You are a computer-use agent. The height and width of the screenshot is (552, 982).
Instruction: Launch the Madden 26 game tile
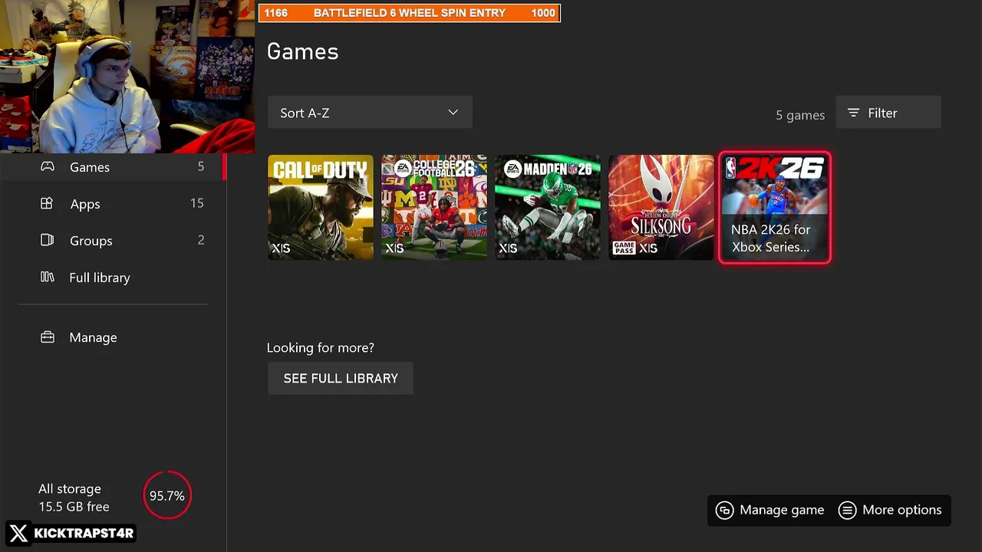[x=548, y=207]
